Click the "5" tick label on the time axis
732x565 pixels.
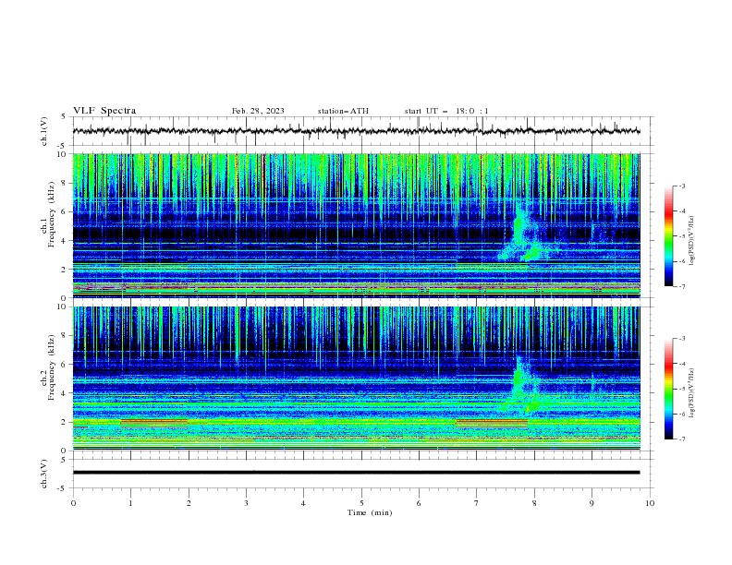point(361,503)
